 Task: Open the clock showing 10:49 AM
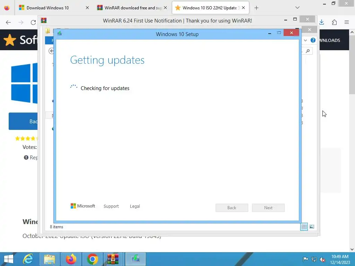coord(340,259)
